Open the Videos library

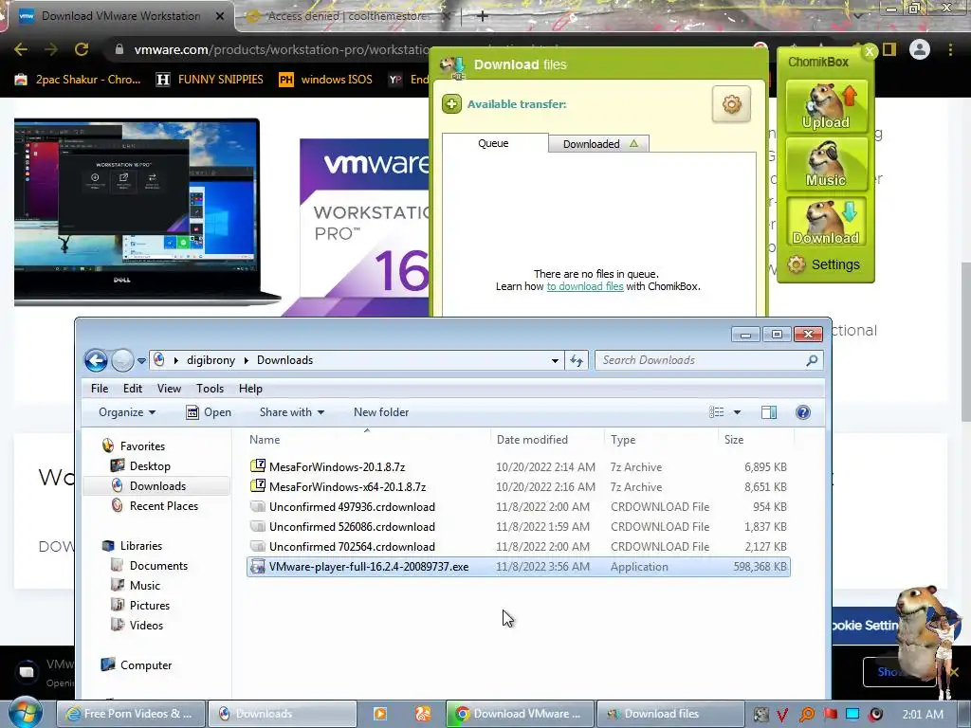coord(137,626)
